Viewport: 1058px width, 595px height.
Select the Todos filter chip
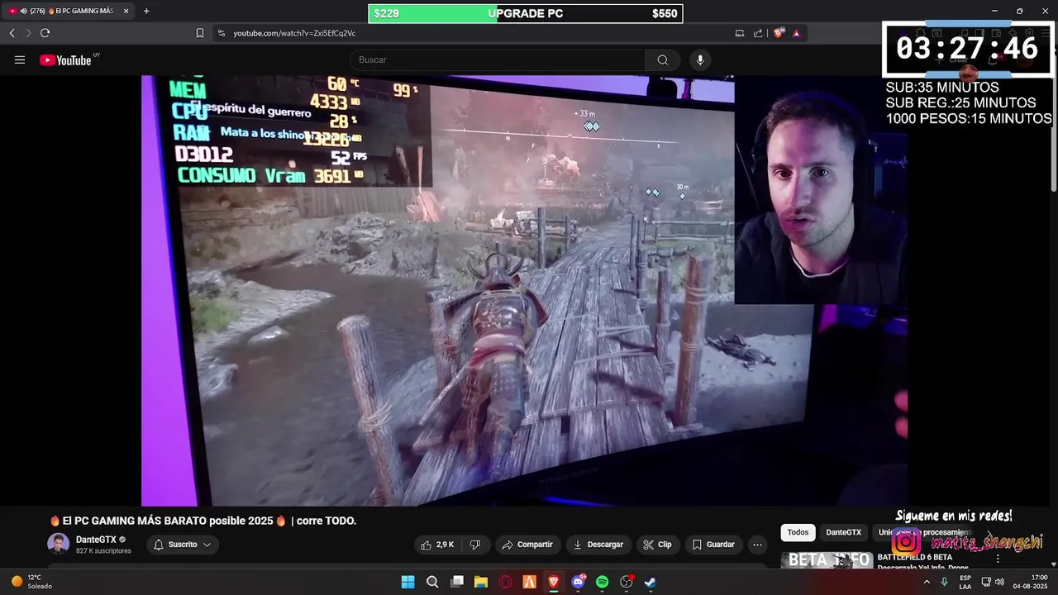[798, 532]
